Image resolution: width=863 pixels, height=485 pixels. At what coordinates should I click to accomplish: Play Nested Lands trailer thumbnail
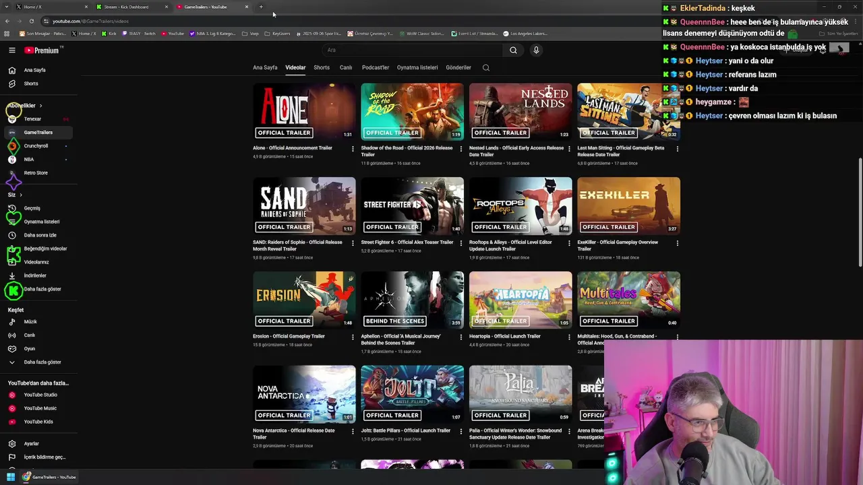[520, 111]
